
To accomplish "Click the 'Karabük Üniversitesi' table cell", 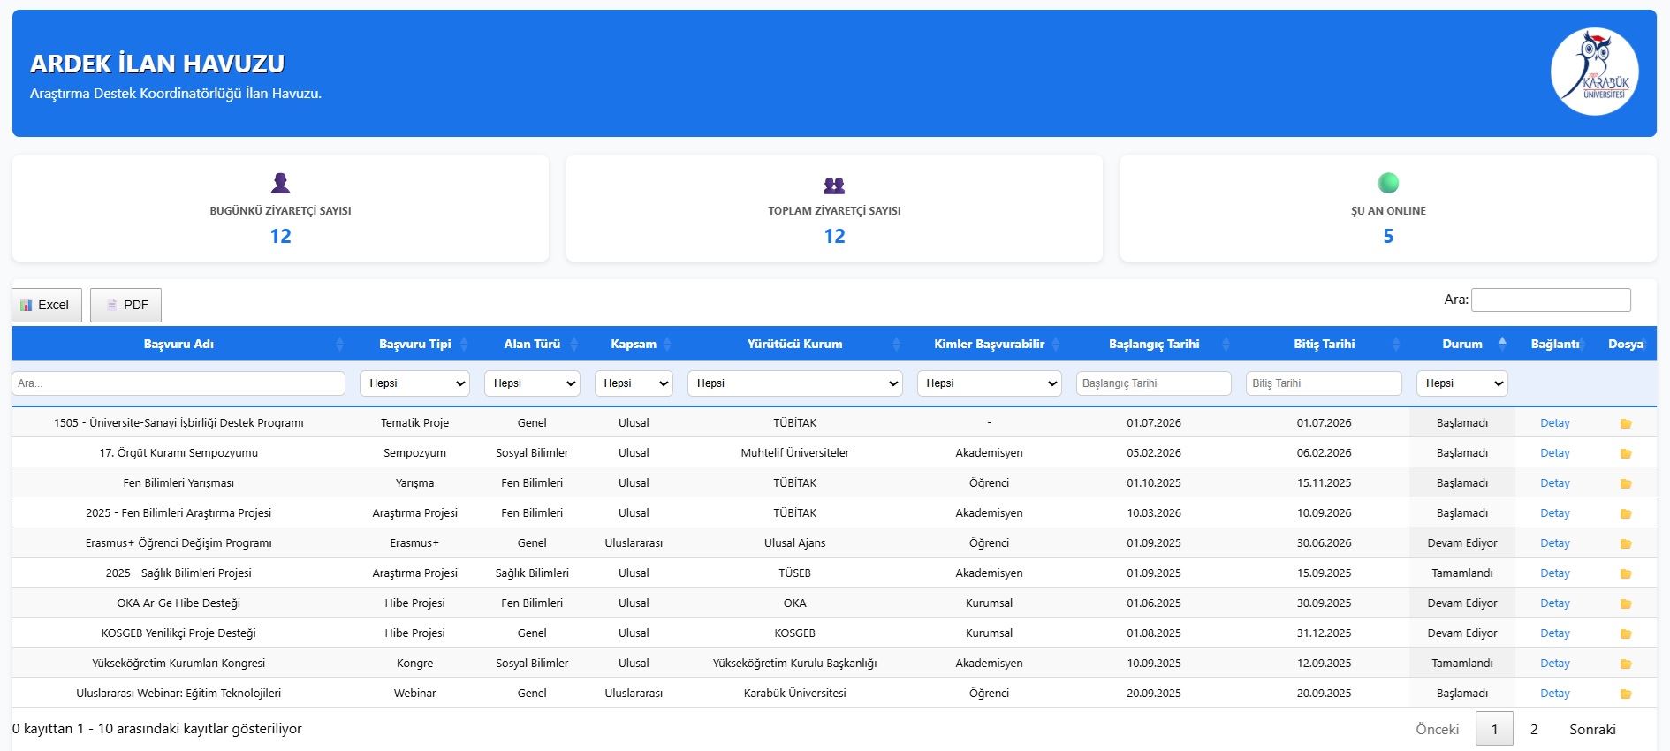I will coord(795,694).
